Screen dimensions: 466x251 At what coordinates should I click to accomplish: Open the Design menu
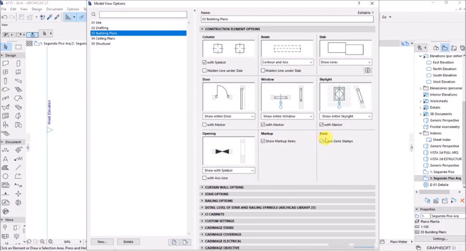(x=37, y=9)
